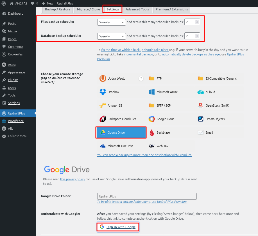
Task: Switch to the Backup / Restore tab
Action: click(58, 9)
